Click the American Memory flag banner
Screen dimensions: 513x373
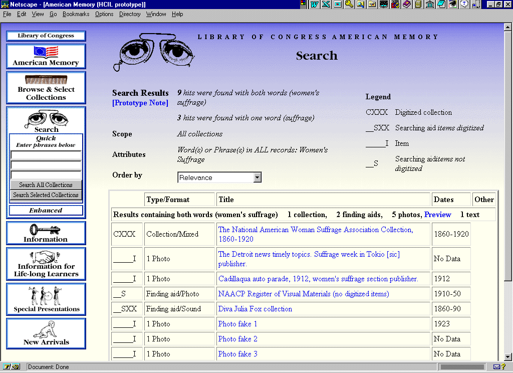pos(46,56)
